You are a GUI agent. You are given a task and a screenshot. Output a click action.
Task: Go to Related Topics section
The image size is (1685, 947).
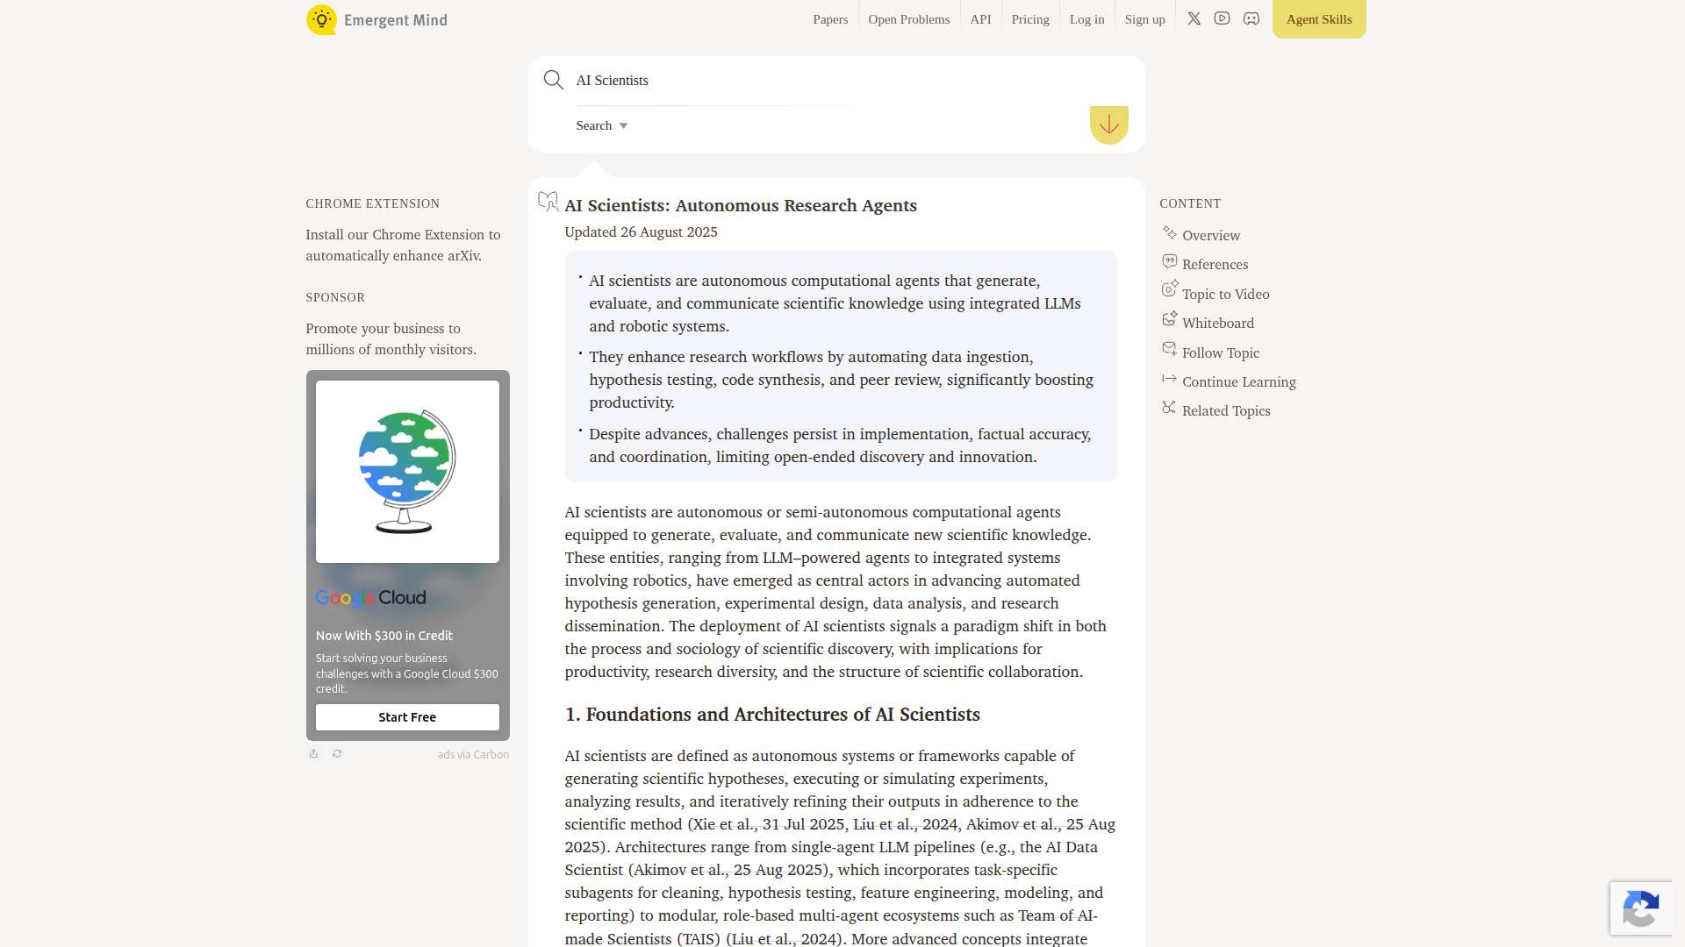pyautogui.click(x=1225, y=410)
